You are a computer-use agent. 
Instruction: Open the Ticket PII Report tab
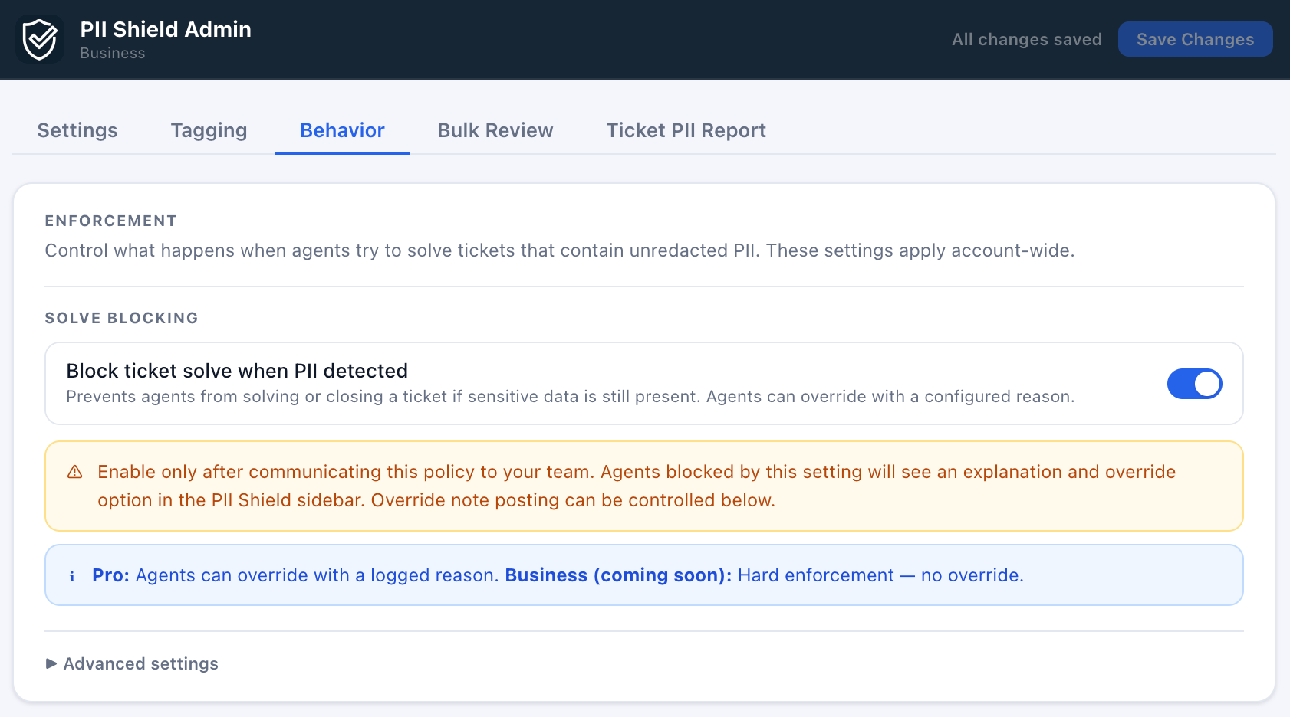pos(686,130)
